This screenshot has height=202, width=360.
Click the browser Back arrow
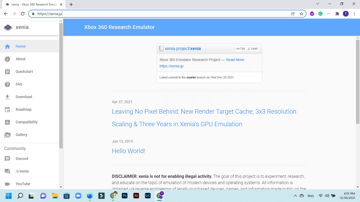tap(6, 14)
